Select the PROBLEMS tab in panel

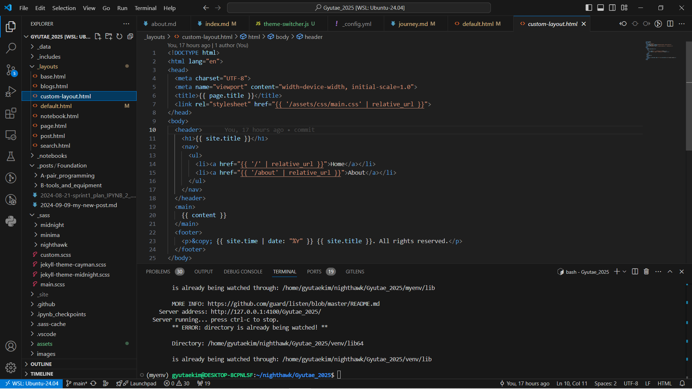click(x=158, y=271)
